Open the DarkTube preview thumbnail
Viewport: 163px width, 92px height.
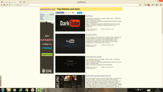click(x=70, y=23)
